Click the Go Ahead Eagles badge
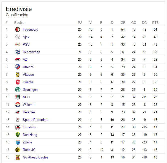 (x=18, y=157)
